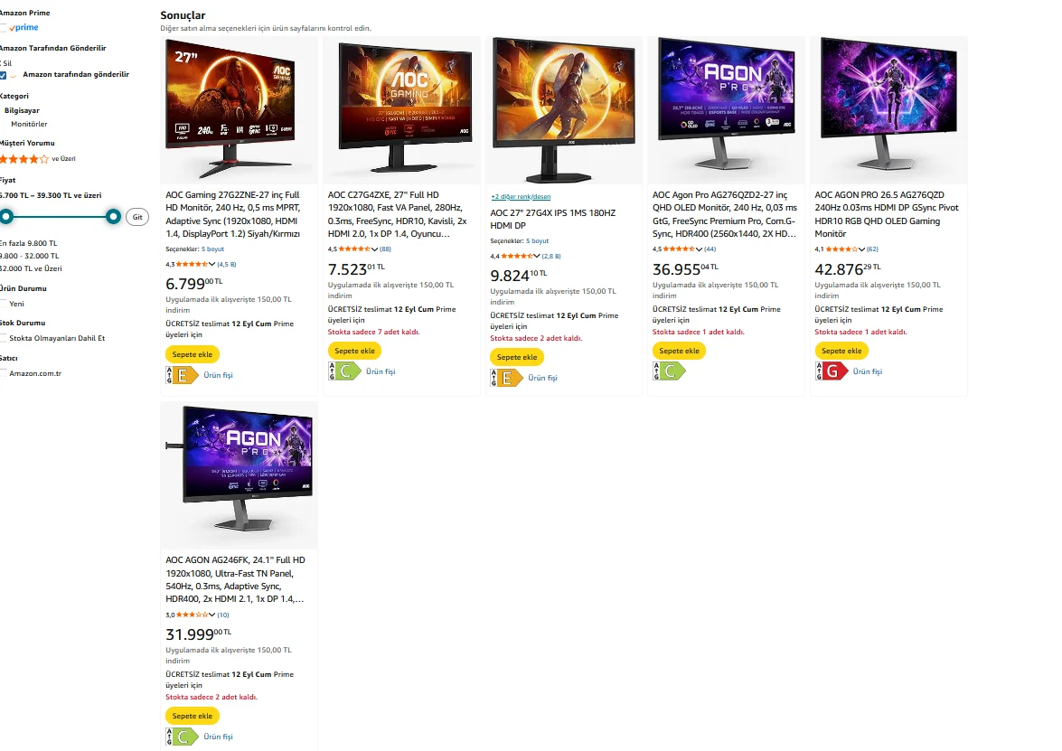Open red energy class G badge

coord(832,371)
